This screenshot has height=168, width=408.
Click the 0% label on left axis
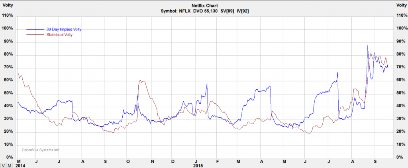10,157
